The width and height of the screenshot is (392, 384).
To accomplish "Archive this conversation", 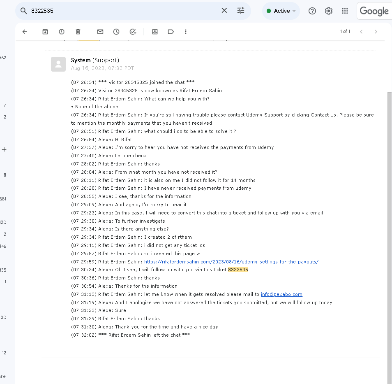I will pos(45,32).
